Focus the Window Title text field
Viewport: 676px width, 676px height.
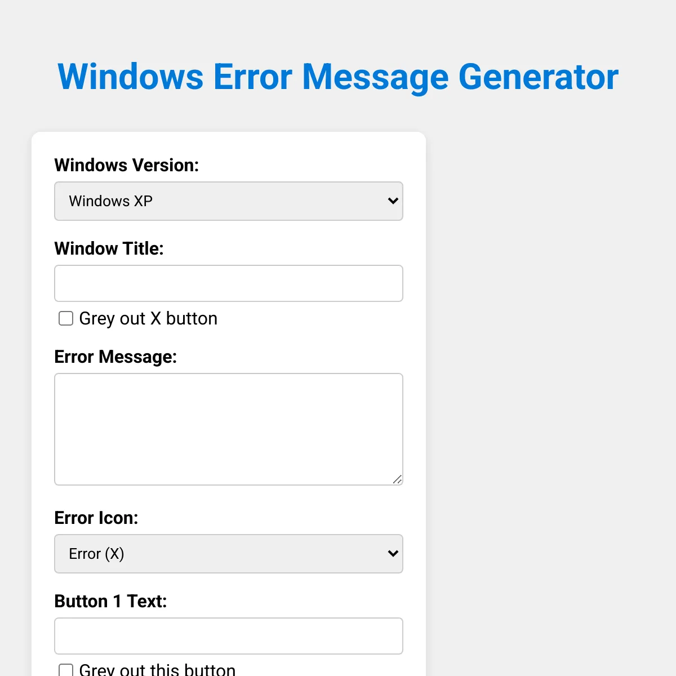coord(229,283)
